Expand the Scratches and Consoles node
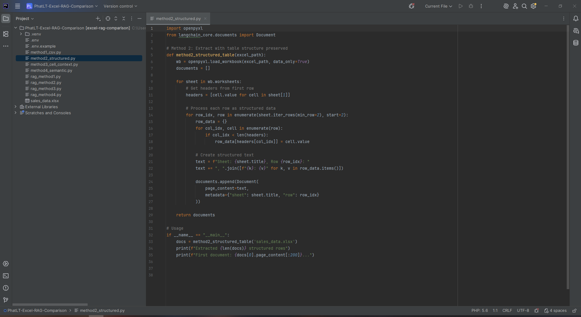 click(x=15, y=113)
